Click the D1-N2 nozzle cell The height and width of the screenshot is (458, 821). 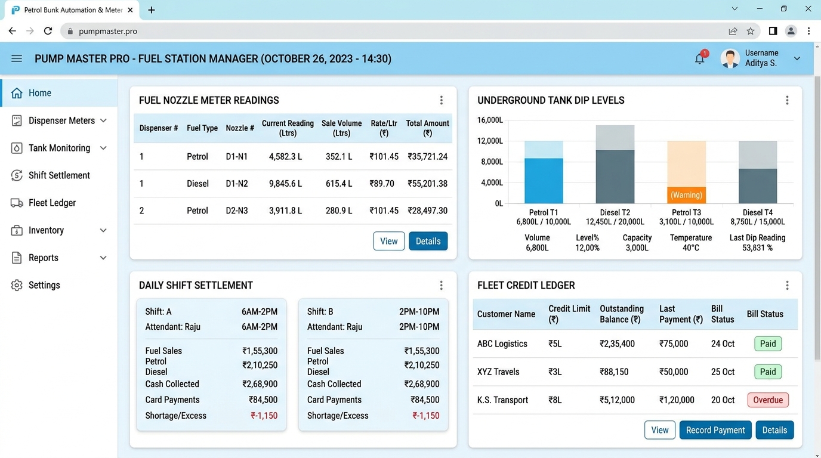pyautogui.click(x=237, y=184)
